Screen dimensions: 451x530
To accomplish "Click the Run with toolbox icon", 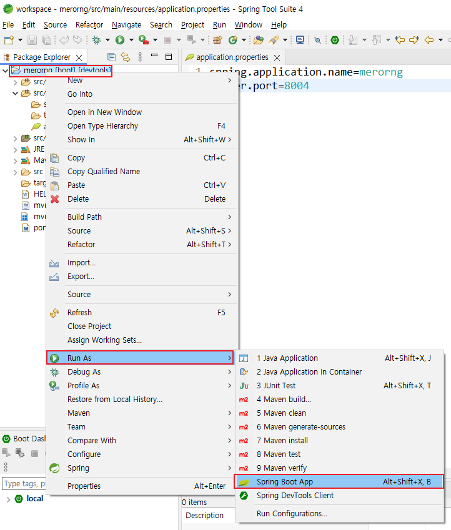I will (144, 40).
